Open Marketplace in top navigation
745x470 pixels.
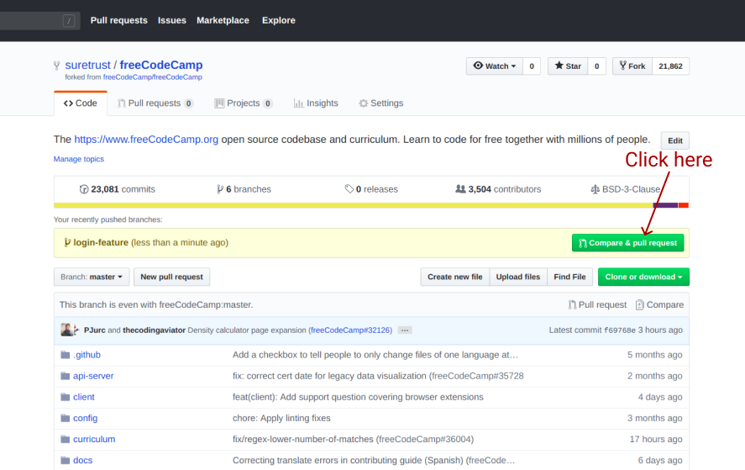(223, 20)
